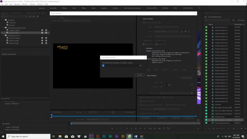
Task: Select the Flip Over transition
Action: (x=12, y=25)
